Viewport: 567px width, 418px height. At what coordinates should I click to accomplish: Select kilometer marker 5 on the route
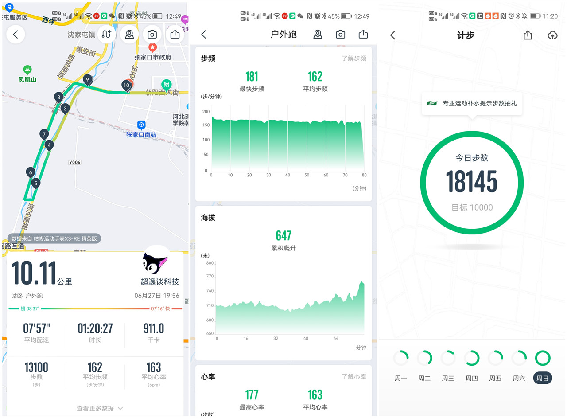coord(36,183)
